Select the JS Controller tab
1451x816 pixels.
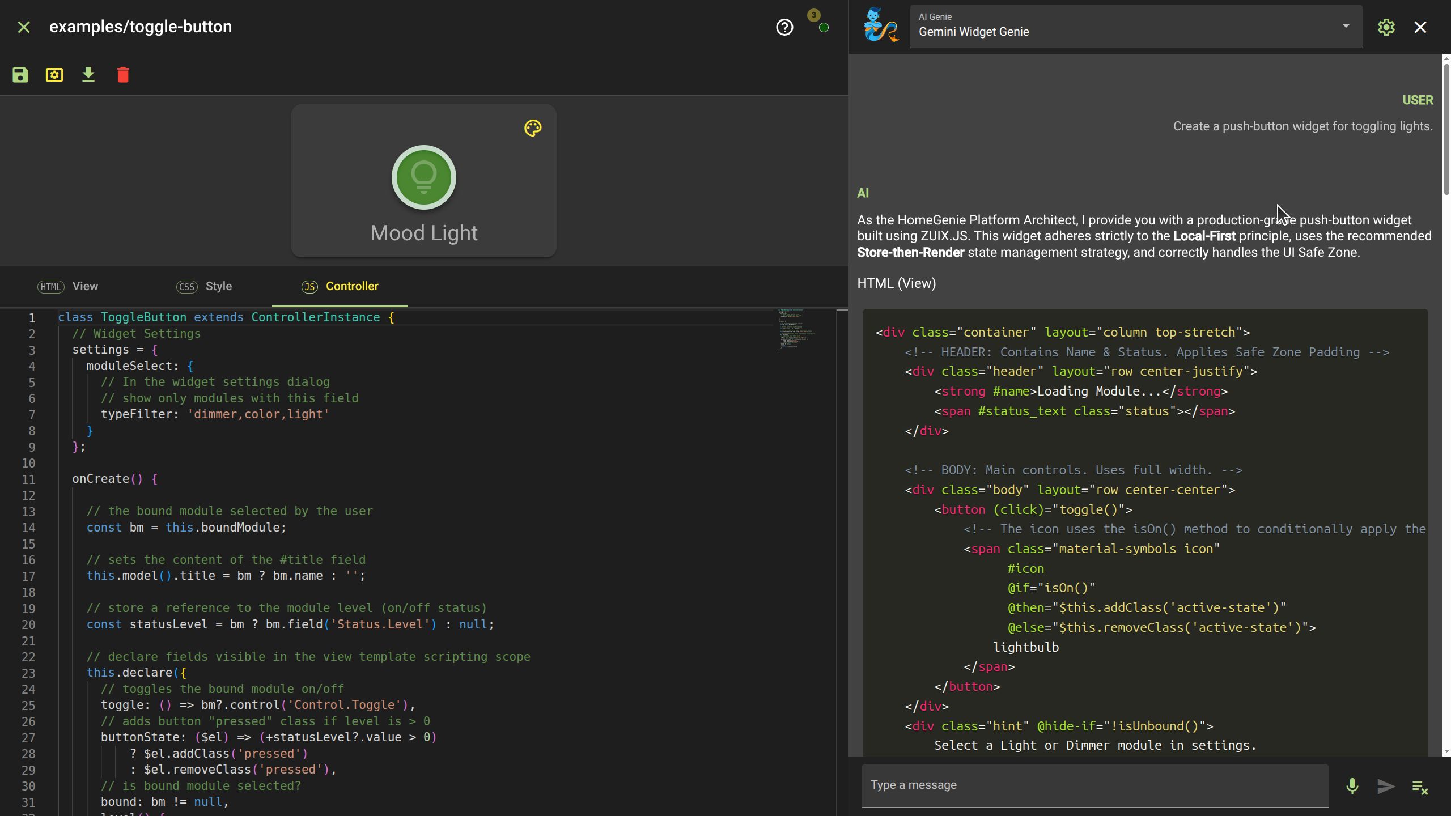pos(340,286)
